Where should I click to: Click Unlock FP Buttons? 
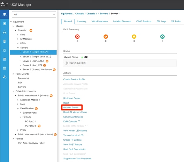72,140
